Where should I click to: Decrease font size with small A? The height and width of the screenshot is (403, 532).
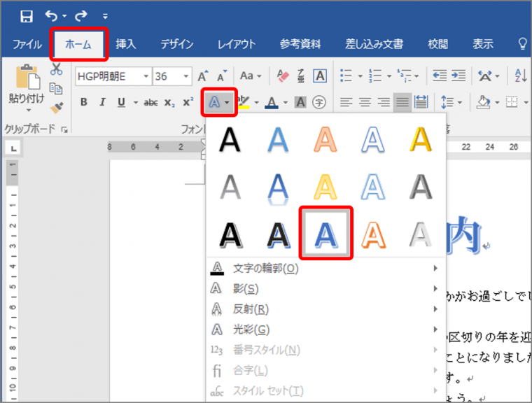point(222,76)
